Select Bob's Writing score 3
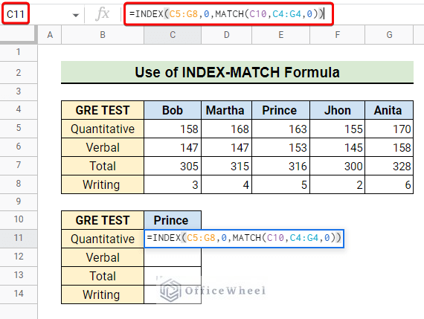 173,184
